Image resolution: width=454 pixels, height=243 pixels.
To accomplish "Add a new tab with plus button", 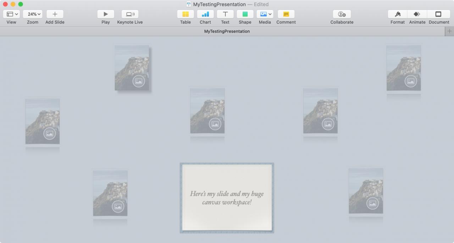I will click(449, 31).
